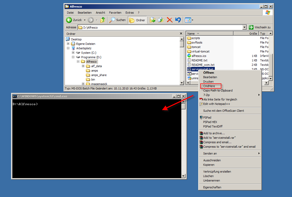Open the Views dropdown arrow
This screenshot has height=197, width=292.
192,20
